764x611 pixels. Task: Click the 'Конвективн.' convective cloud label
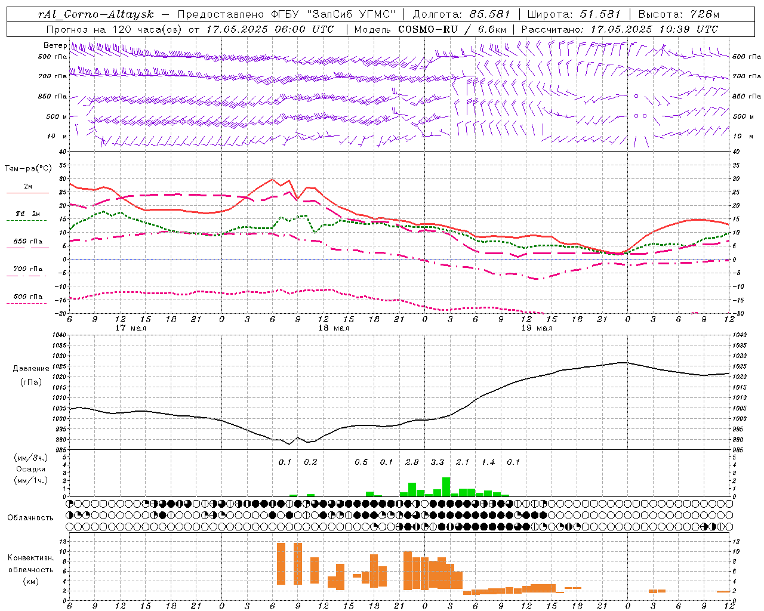pos(31,558)
